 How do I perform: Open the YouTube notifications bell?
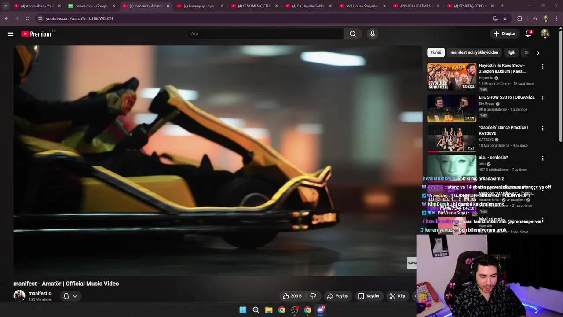pyautogui.click(x=528, y=34)
